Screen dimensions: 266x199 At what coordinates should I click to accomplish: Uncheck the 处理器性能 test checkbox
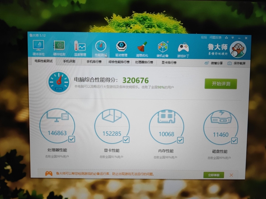tap(72, 139)
